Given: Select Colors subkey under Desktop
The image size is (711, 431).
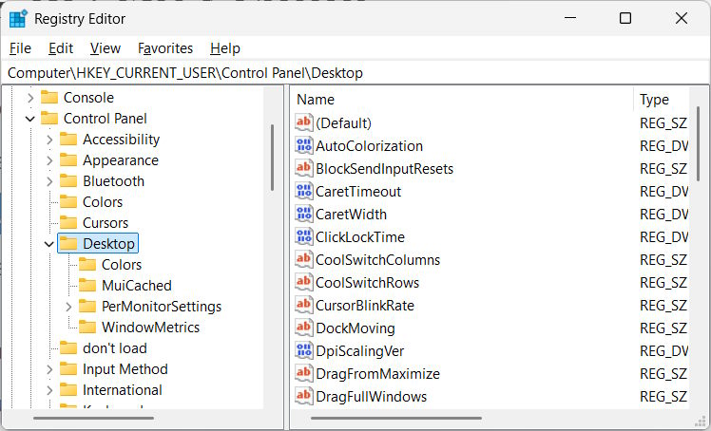Looking at the screenshot, I should 122,265.
